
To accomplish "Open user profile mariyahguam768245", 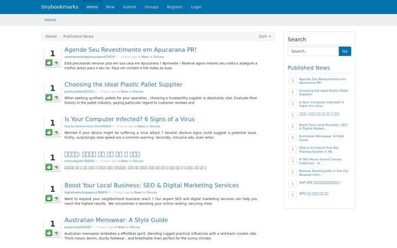I will pos(79,161).
